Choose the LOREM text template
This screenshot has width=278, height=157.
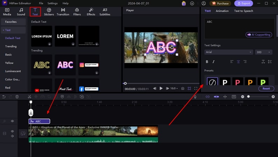point(65,36)
